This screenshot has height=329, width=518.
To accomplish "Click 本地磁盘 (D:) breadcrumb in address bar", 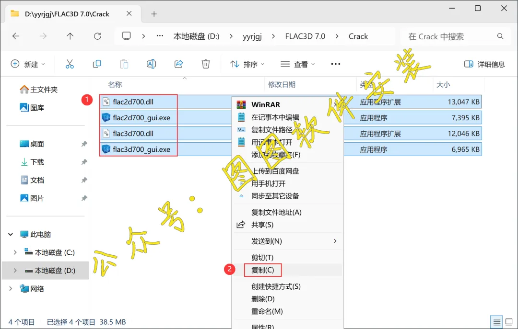I will click(x=196, y=36).
